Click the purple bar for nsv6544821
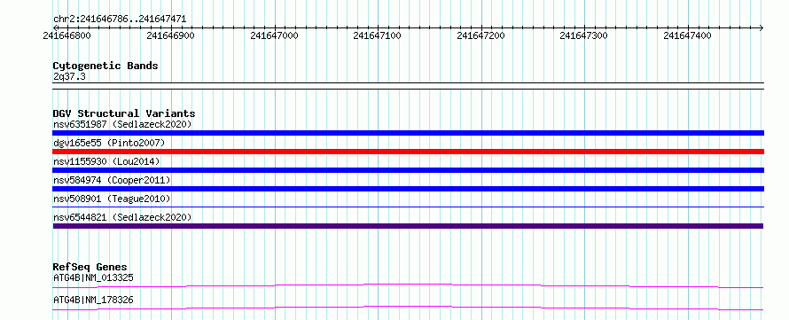The image size is (789, 320). (x=408, y=226)
